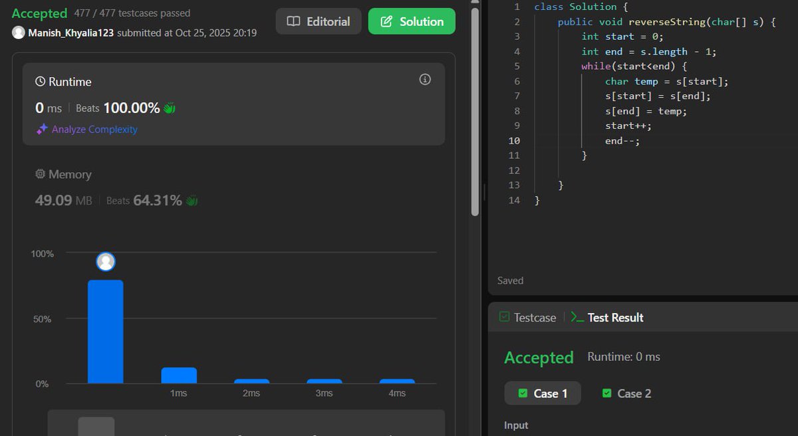Click Analyze Complexity link
This screenshot has width=798, height=436.
tap(94, 129)
